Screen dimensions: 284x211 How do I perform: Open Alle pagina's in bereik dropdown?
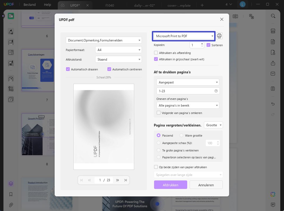[188, 105]
